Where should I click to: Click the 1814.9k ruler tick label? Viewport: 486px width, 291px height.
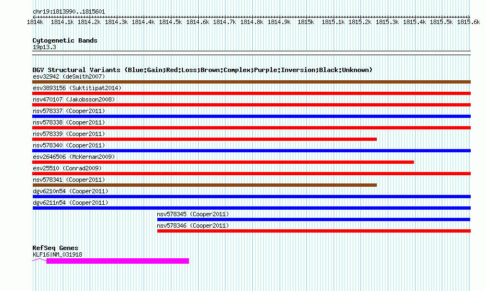coord(279,22)
